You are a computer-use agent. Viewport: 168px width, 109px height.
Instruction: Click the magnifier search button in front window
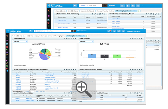pos(73,31)
